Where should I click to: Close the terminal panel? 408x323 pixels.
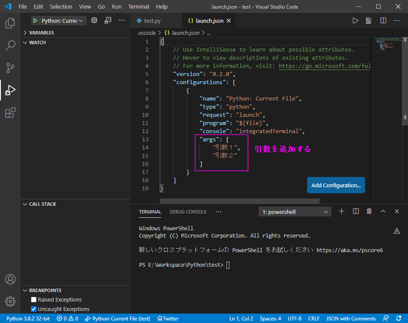(397, 211)
